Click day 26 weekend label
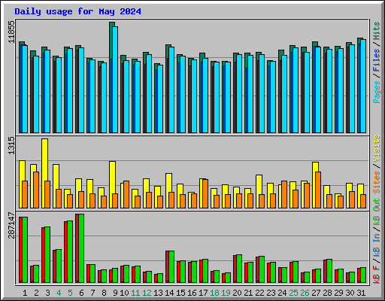Image resolution: width=385 pixels, height=301 pixels. coord(305,293)
